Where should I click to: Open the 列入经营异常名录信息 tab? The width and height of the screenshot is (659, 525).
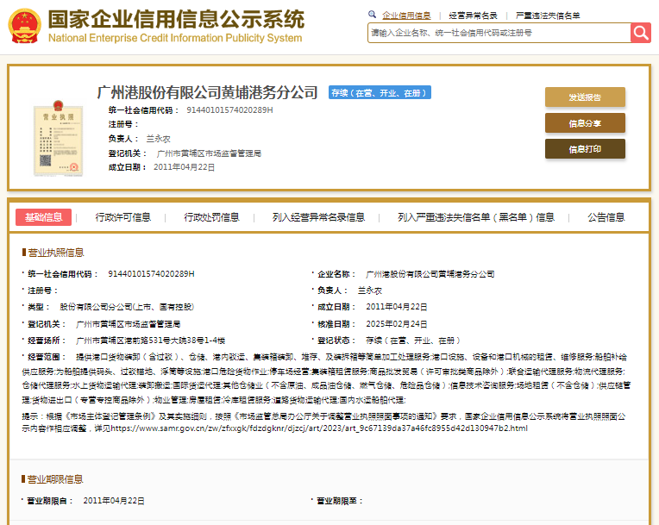pyautogui.click(x=318, y=217)
